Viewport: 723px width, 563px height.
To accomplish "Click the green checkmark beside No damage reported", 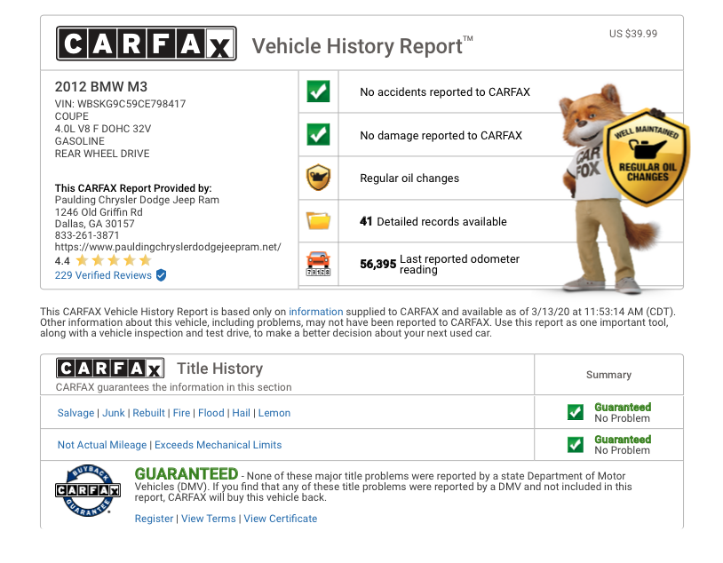I will click(318, 135).
